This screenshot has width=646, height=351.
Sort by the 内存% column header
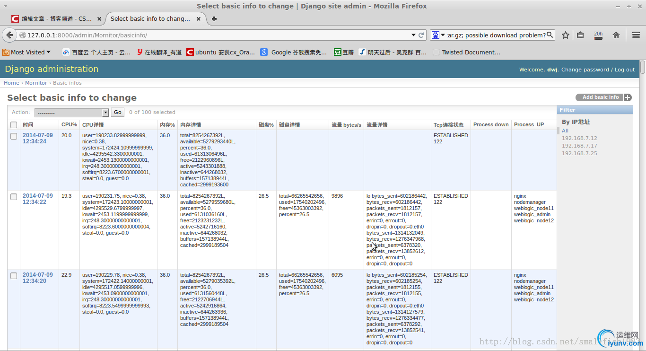[x=167, y=125]
